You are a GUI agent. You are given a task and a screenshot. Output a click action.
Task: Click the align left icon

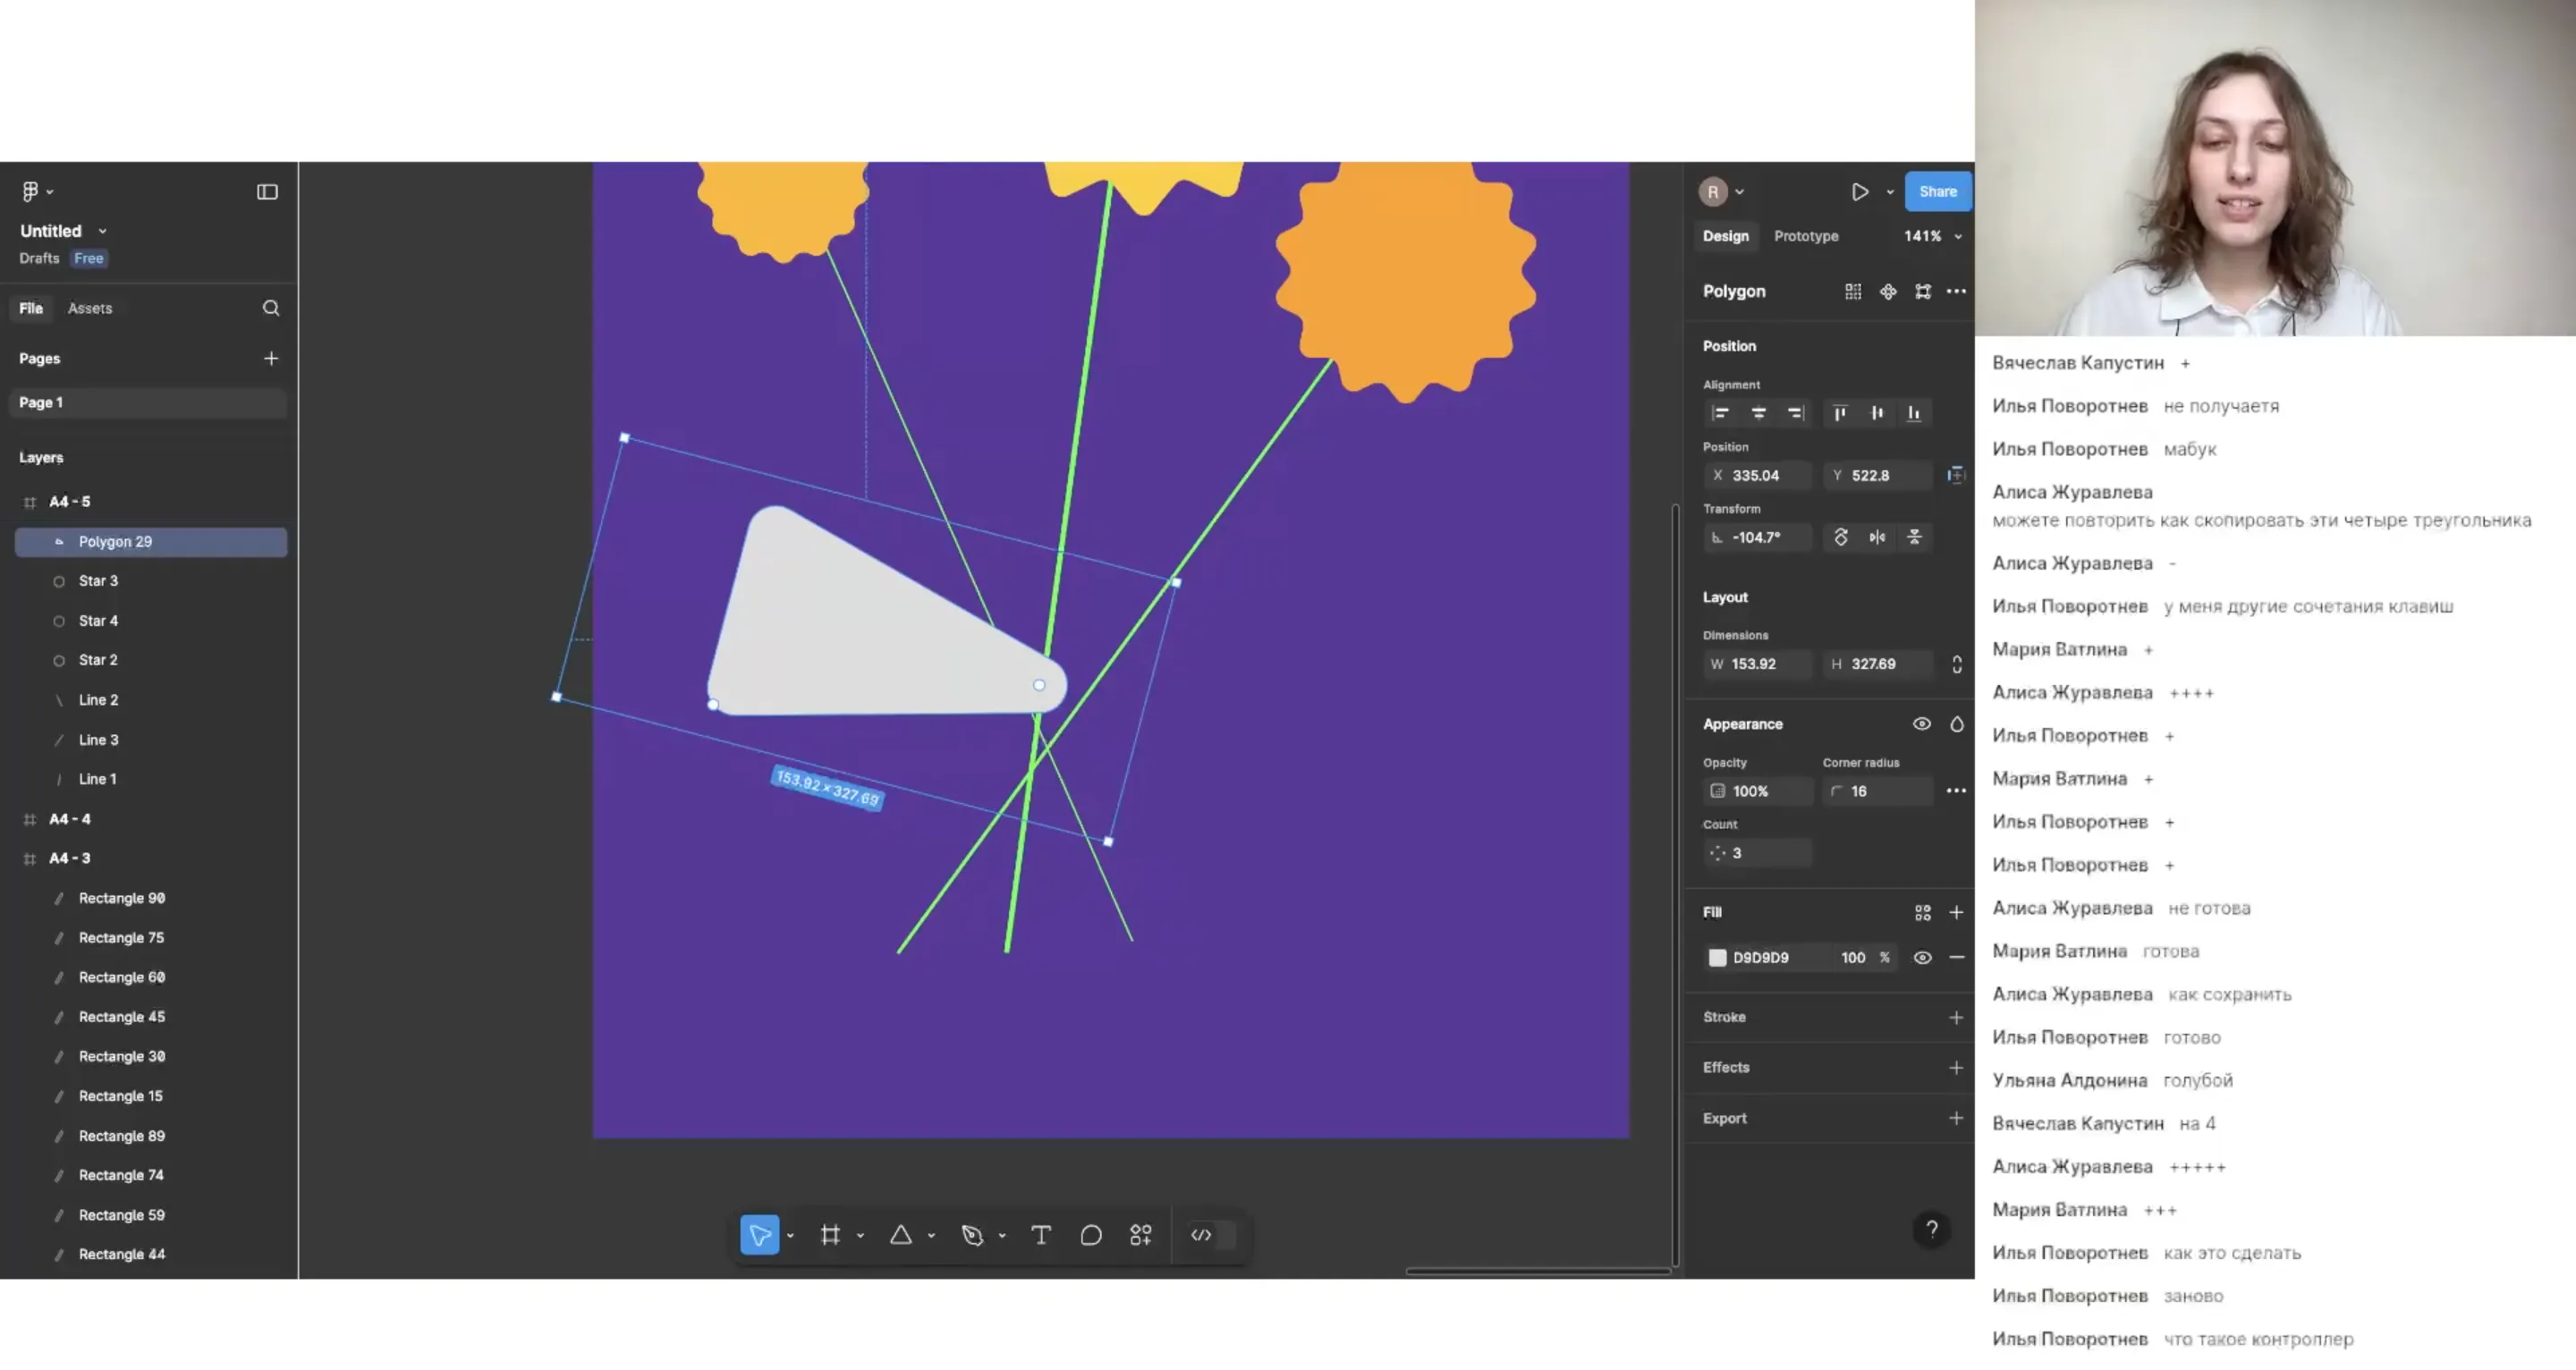click(1720, 413)
